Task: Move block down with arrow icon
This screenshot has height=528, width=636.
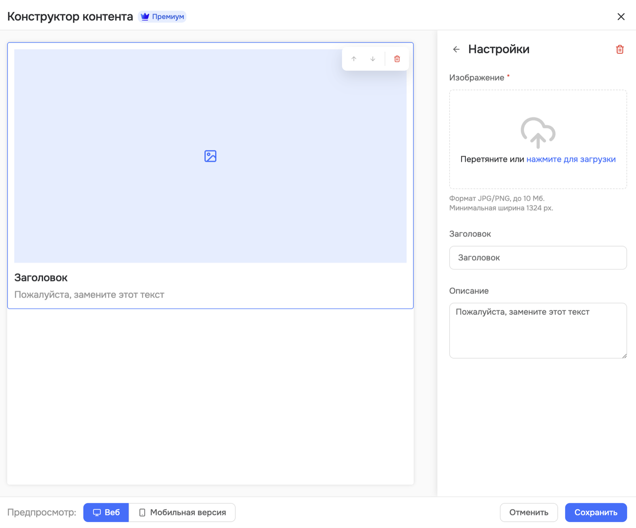Action: point(373,59)
